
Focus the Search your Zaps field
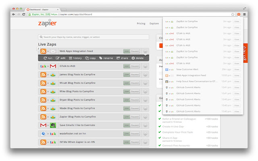pos(94,37)
